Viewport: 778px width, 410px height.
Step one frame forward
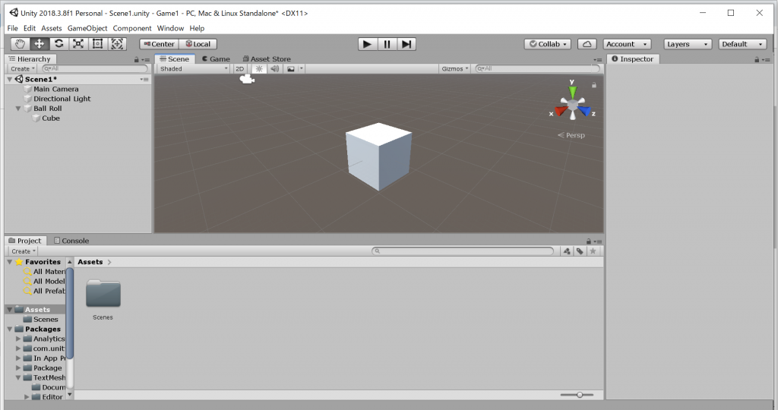click(x=406, y=44)
